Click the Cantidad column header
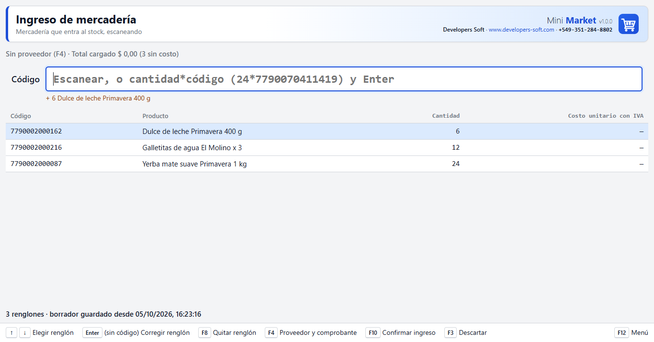The height and width of the screenshot is (342, 654). click(446, 116)
